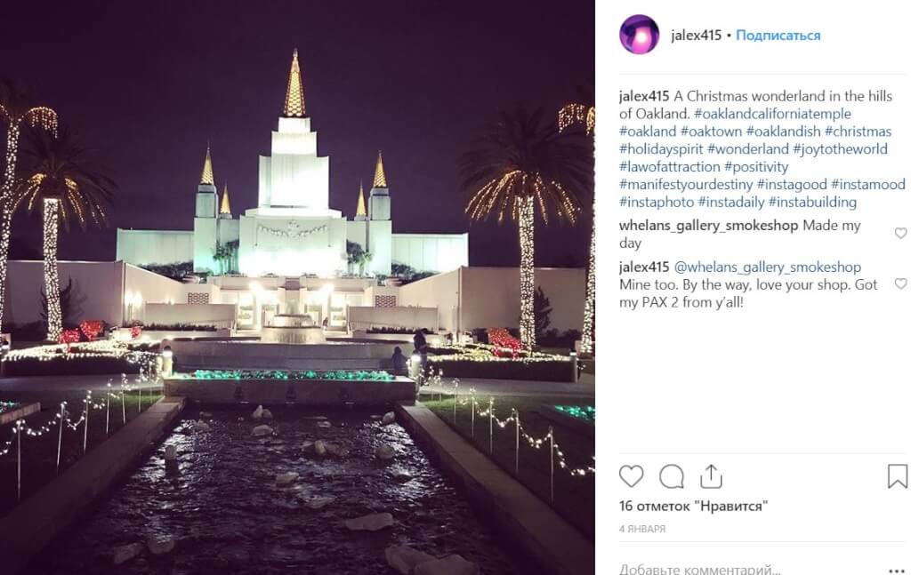Open the comment bubble icon
This screenshot has width=911, height=575.
pyautogui.click(x=671, y=477)
